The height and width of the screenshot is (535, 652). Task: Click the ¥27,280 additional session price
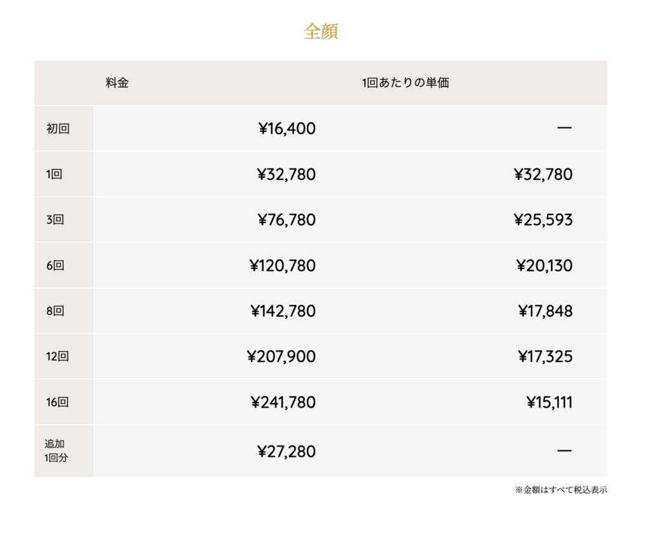coord(287,451)
